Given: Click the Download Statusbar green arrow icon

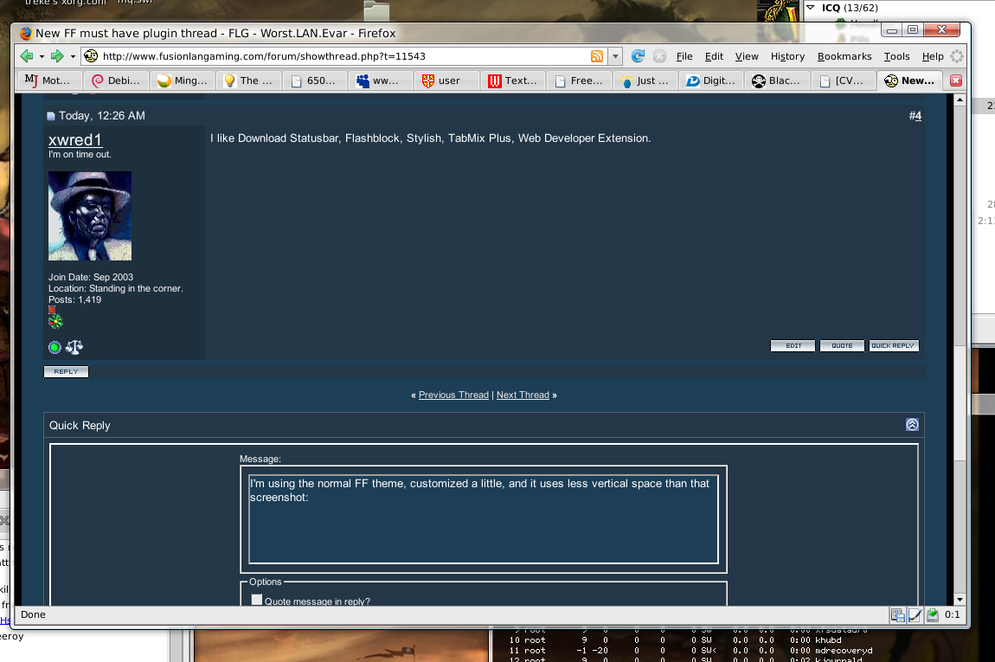Looking at the screenshot, I should 933,615.
